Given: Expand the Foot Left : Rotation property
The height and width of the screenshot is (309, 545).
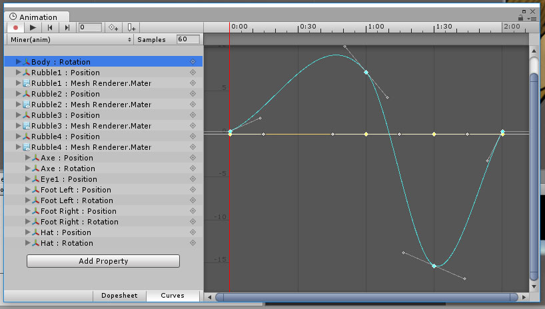Looking at the screenshot, I should point(27,200).
